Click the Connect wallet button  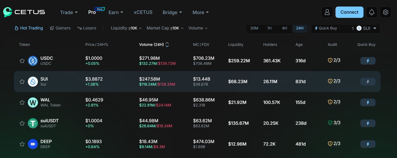click(x=349, y=12)
